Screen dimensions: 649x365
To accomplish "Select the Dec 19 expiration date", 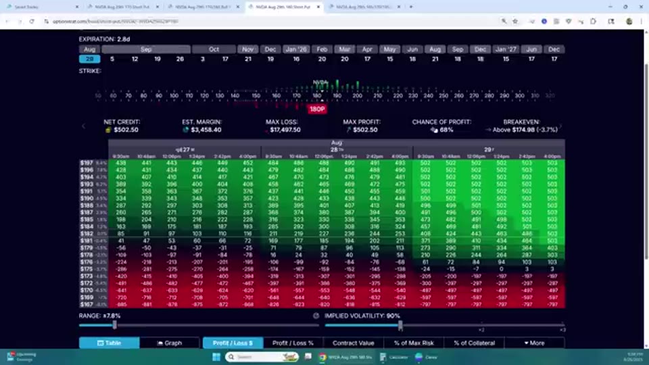I will pyautogui.click(x=270, y=59).
